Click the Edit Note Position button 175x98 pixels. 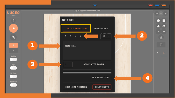[76, 87]
